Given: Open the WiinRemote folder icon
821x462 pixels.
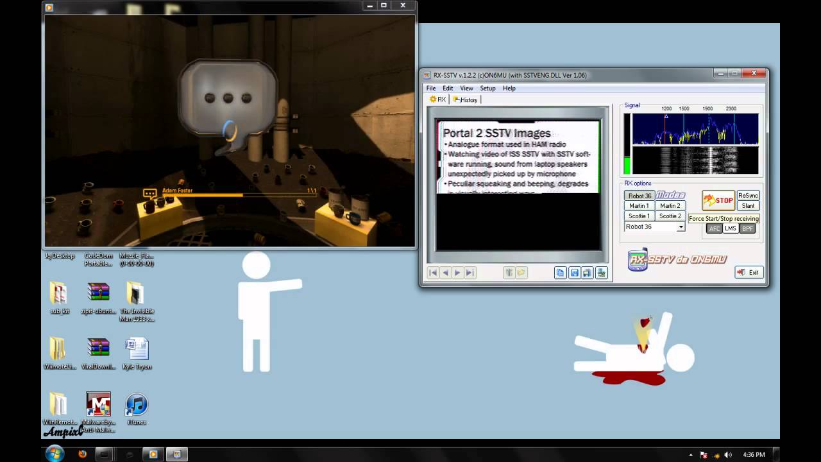Looking at the screenshot, I should 59,409.
